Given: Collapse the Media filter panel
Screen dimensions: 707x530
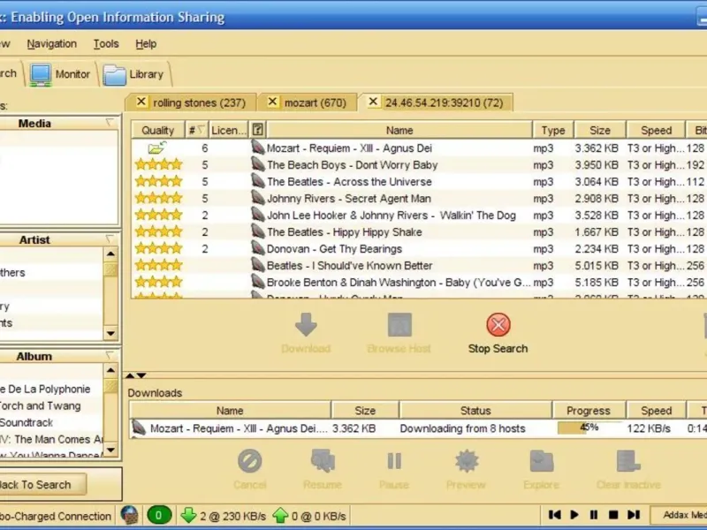Looking at the screenshot, I should [x=110, y=124].
